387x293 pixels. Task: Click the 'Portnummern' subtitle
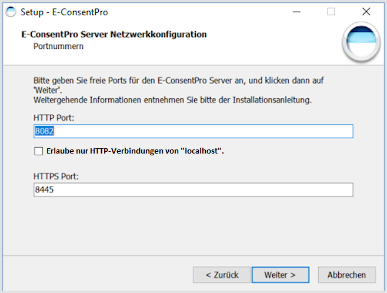coord(58,46)
